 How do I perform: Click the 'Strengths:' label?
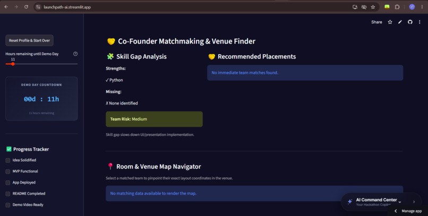(116, 68)
